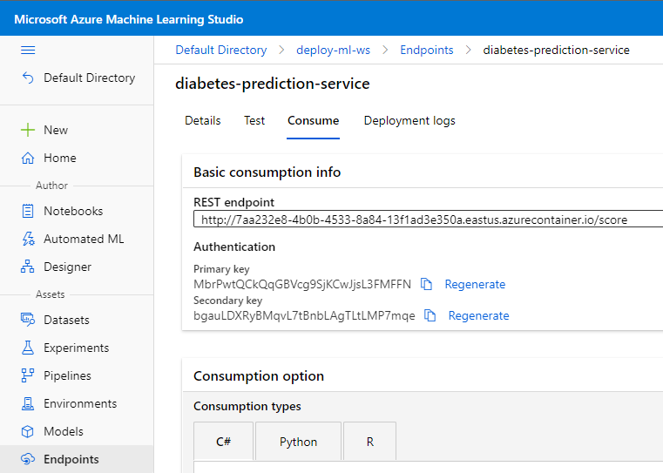Open Automated ML lightning icon
Screen dimensions: 663x473
(x=28, y=239)
